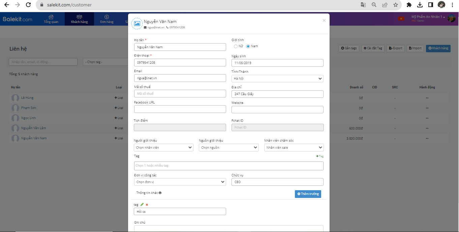This screenshot has height=232, width=459.
Task: Select the Nữ gender radio button
Action: pyautogui.click(x=236, y=46)
